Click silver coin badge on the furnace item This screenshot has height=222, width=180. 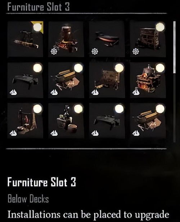[160, 68]
